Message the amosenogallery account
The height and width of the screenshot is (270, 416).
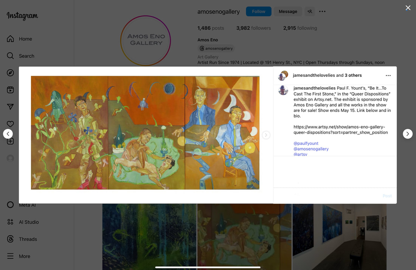(288, 11)
